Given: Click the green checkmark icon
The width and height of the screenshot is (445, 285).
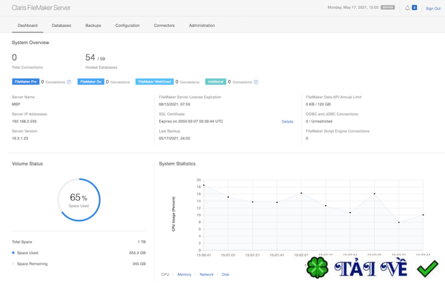Looking at the screenshot, I should [427, 269].
